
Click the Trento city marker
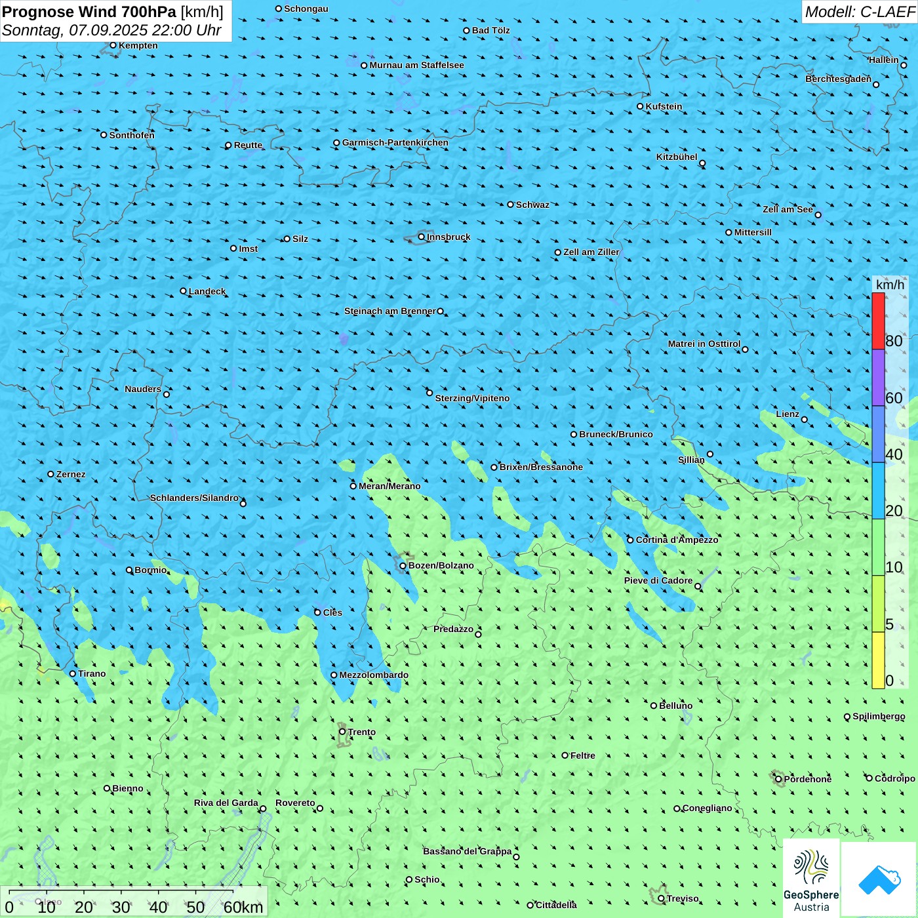(x=342, y=732)
